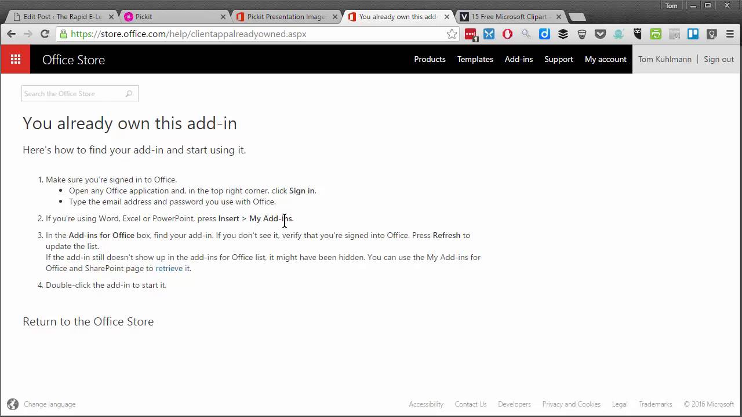The width and height of the screenshot is (742, 417).
Task: Click the bold 'Insert > My Add-ins' text
Action: (255, 218)
